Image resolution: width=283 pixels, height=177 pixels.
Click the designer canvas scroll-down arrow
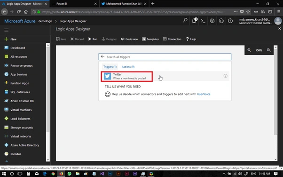(x=275, y=159)
